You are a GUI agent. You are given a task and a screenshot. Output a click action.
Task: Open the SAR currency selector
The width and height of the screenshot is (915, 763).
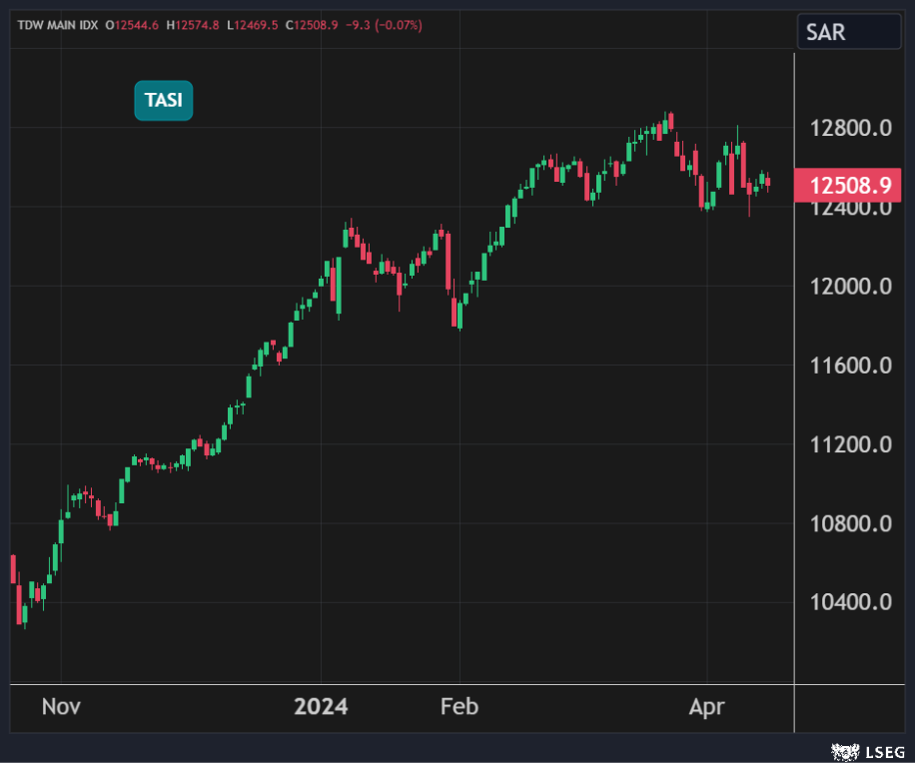tap(849, 32)
